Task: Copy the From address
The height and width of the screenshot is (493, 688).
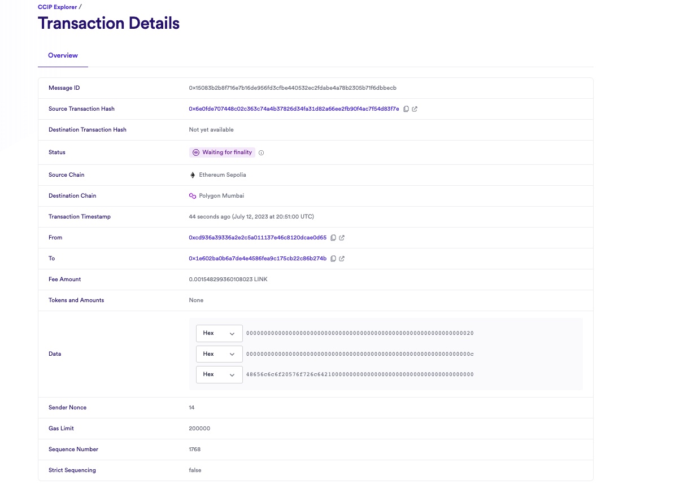Action: [x=333, y=238]
